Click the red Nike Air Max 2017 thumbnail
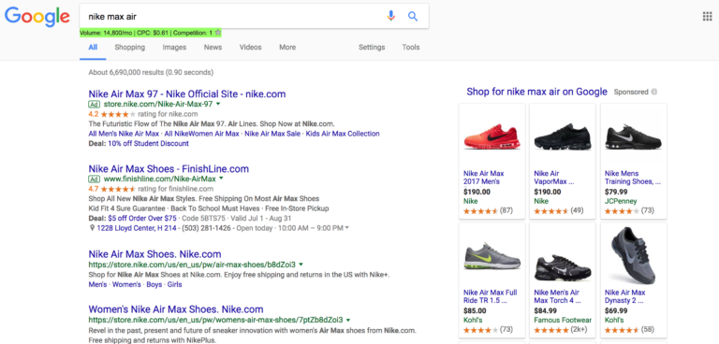Image resolution: width=719 pixels, height=344 pixels. click(492, 136)
